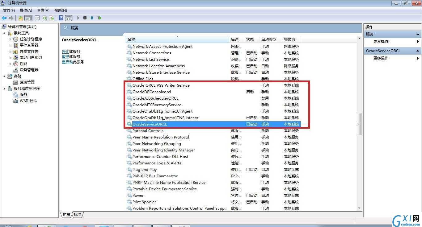
Task: Click the Shared Folders icon in the tree
Action: [x=16, y=51]
